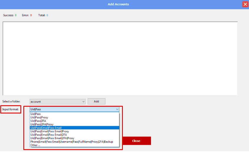249x153 pixels.
Task: Choose Uid|Pass|Email|Pass Email|2FA|Proxy format
Action: 52,138
